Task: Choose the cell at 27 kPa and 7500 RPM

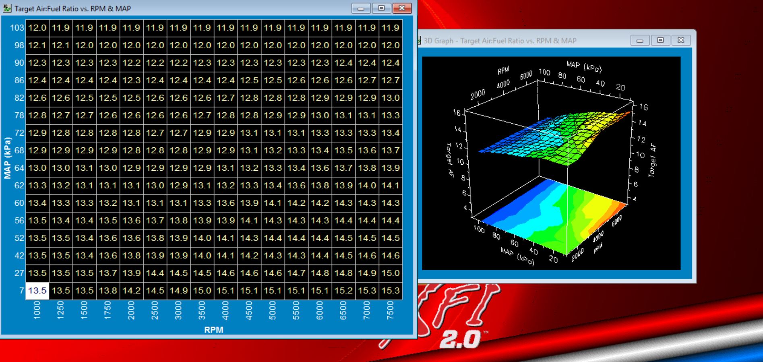Action: click(x=391, y=273)
